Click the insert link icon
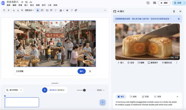This screenshot has width=186, height=110. pyautogui.click(x=76, y=10)
